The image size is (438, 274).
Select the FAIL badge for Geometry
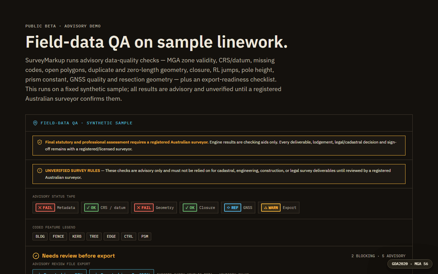[x=144, y=208]
